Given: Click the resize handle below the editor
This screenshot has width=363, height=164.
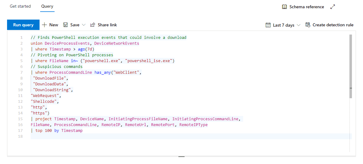Looking at the screenshot, I should coord(181,157).
